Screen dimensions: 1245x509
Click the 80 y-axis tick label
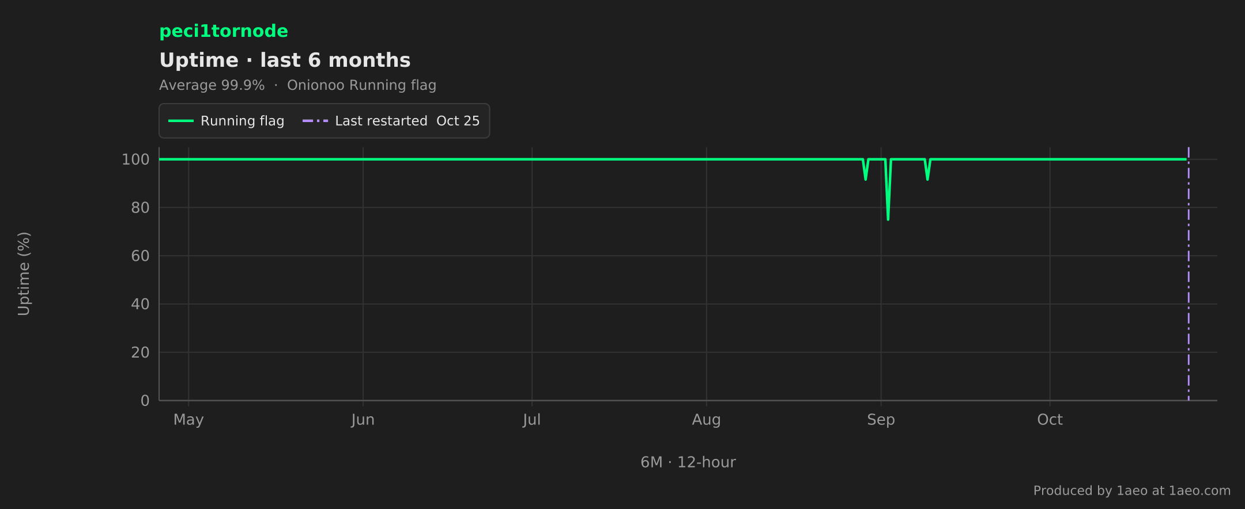pyautogui.click(x=140, y=208)
